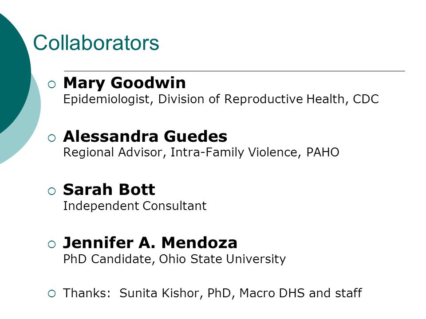Click the bullet circle beside the Thanks line
This screenshot has height=319, width=426.
tap(51, 293)
